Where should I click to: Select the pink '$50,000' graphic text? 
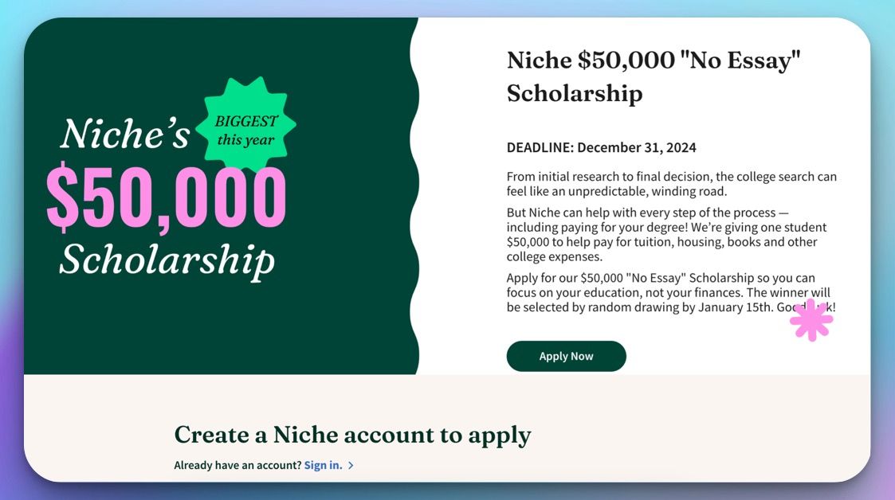(167, 197)
